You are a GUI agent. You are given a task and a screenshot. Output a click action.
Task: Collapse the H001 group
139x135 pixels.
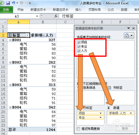click(x=10, y=40)
